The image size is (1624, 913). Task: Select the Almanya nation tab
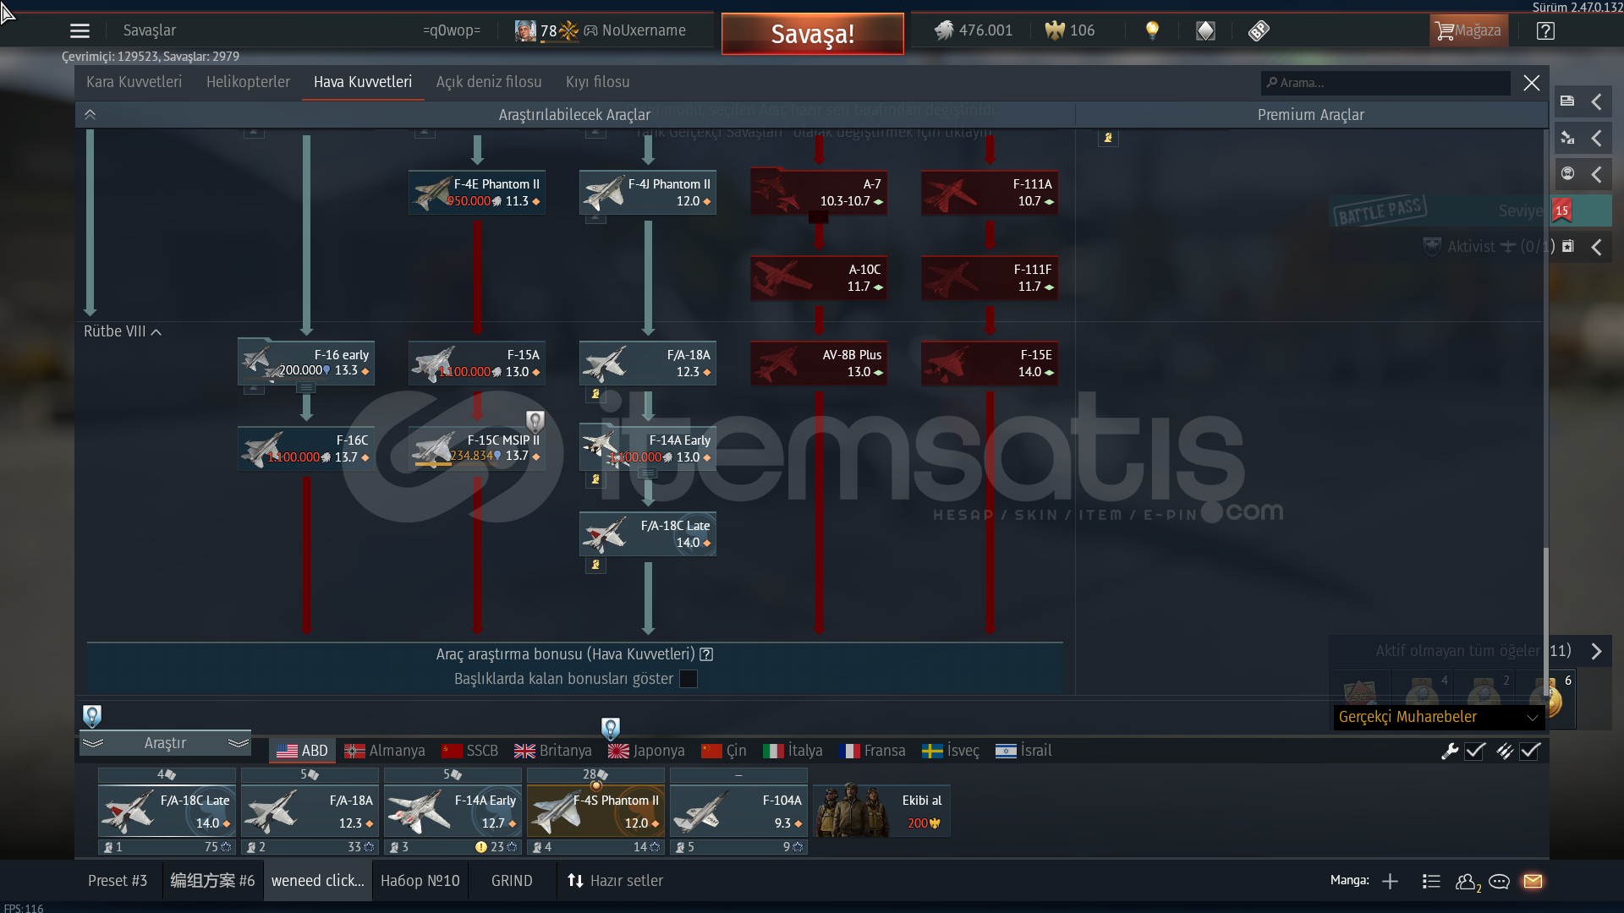385,751
